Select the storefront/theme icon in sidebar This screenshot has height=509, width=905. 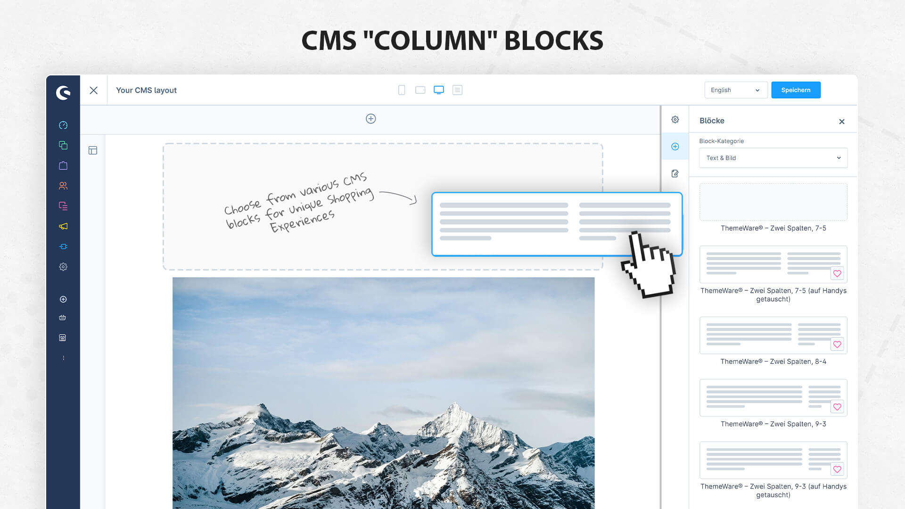point(62,337)
